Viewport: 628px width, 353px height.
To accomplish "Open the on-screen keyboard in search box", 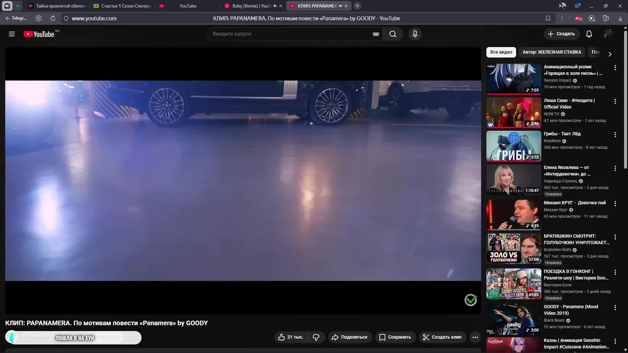I will tap(376, 34).
